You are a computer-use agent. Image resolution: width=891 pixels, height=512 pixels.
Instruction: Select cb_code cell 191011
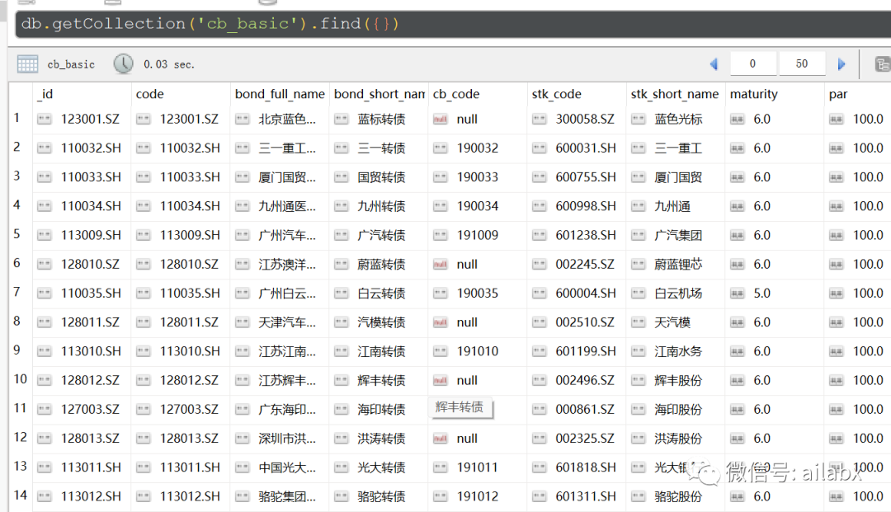click(x=478, y=467)
